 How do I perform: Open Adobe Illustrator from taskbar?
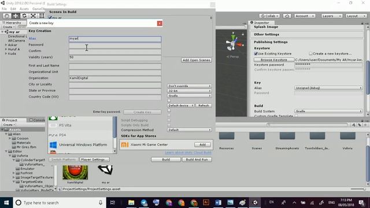[x=206, y=203]
